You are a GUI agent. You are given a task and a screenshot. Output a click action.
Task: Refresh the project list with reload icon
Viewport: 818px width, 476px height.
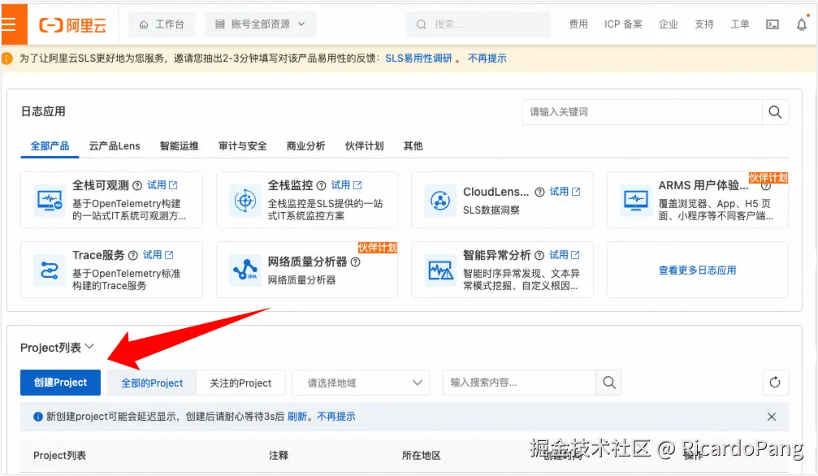click(x=775, y=383)
